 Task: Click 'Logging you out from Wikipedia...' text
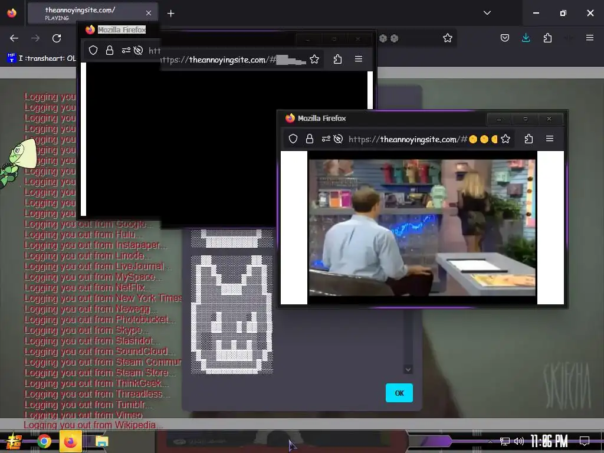(x=93, y=425)
